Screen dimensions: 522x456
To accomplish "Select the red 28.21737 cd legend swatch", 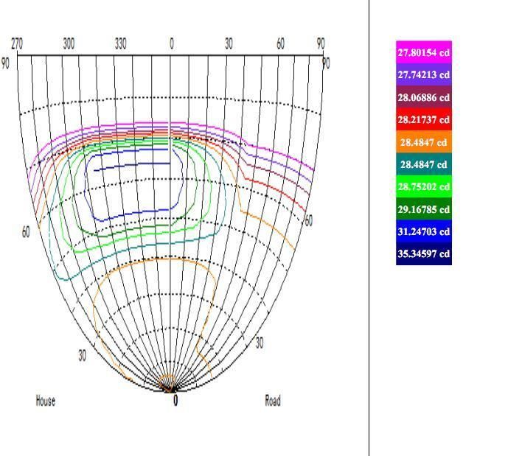I will click(x=424, y=119).
